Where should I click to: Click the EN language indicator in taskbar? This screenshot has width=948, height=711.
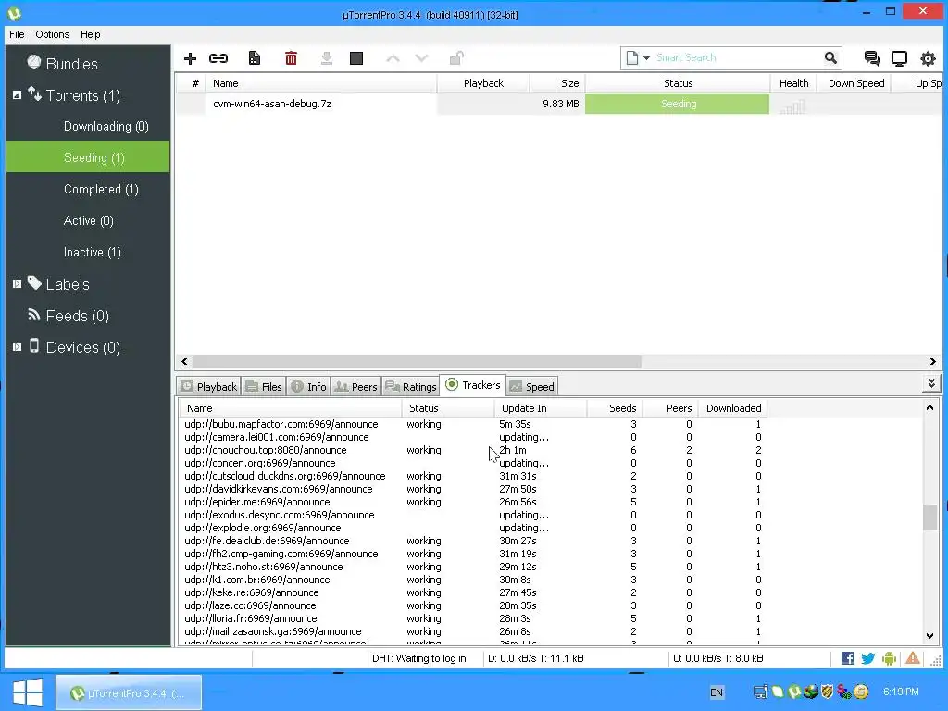(x=717, y=692)
